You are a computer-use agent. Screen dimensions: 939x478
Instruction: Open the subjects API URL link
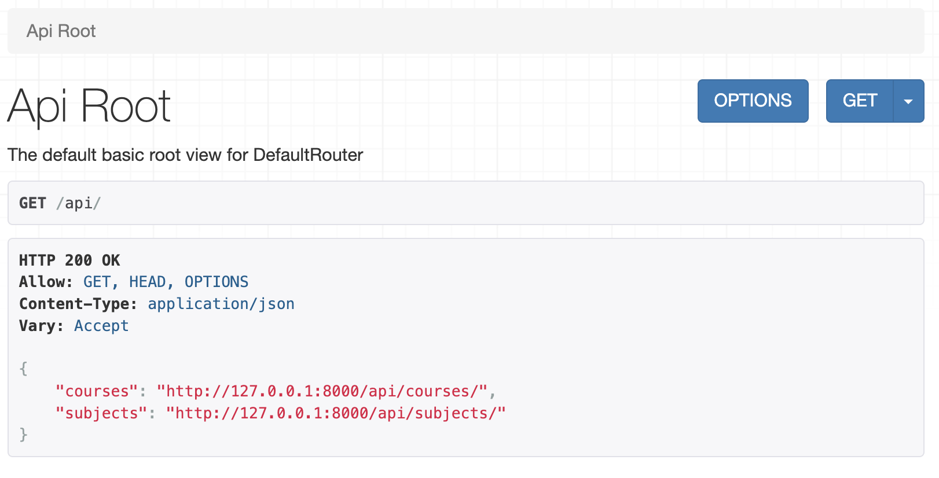pos(336,413)
